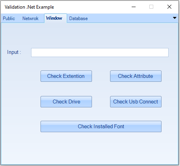Click the 'Input :' label
The height and width of the screenshot is (166, 180).
(14, 52)
